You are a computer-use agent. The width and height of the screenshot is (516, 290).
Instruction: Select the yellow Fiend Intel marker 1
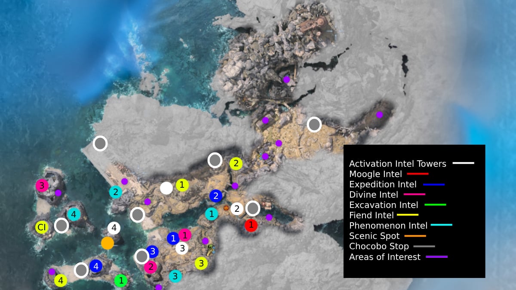click(182, 185)
